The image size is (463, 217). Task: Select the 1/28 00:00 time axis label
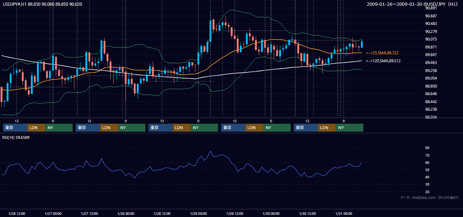coord(126,213)
